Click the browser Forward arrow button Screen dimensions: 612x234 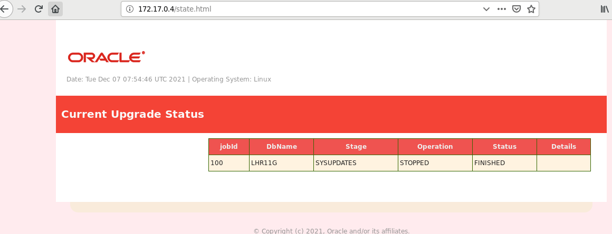point(22,9)
